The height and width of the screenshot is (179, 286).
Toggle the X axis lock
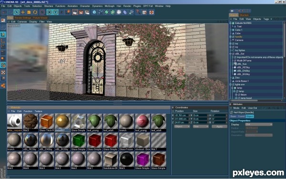click(x=49, y=12)
